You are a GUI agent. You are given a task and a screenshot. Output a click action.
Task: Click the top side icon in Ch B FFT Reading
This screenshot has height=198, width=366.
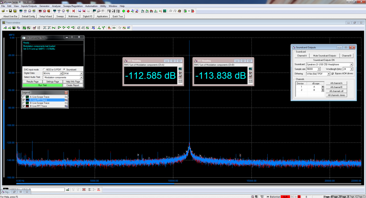[251, 69]
